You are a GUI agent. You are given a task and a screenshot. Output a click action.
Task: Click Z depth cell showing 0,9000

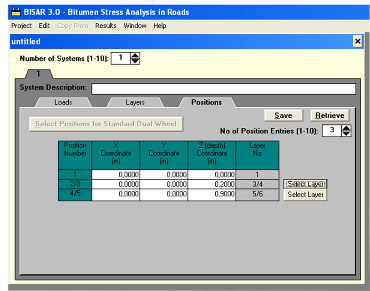pyautogui.click(x=212, y=195)
